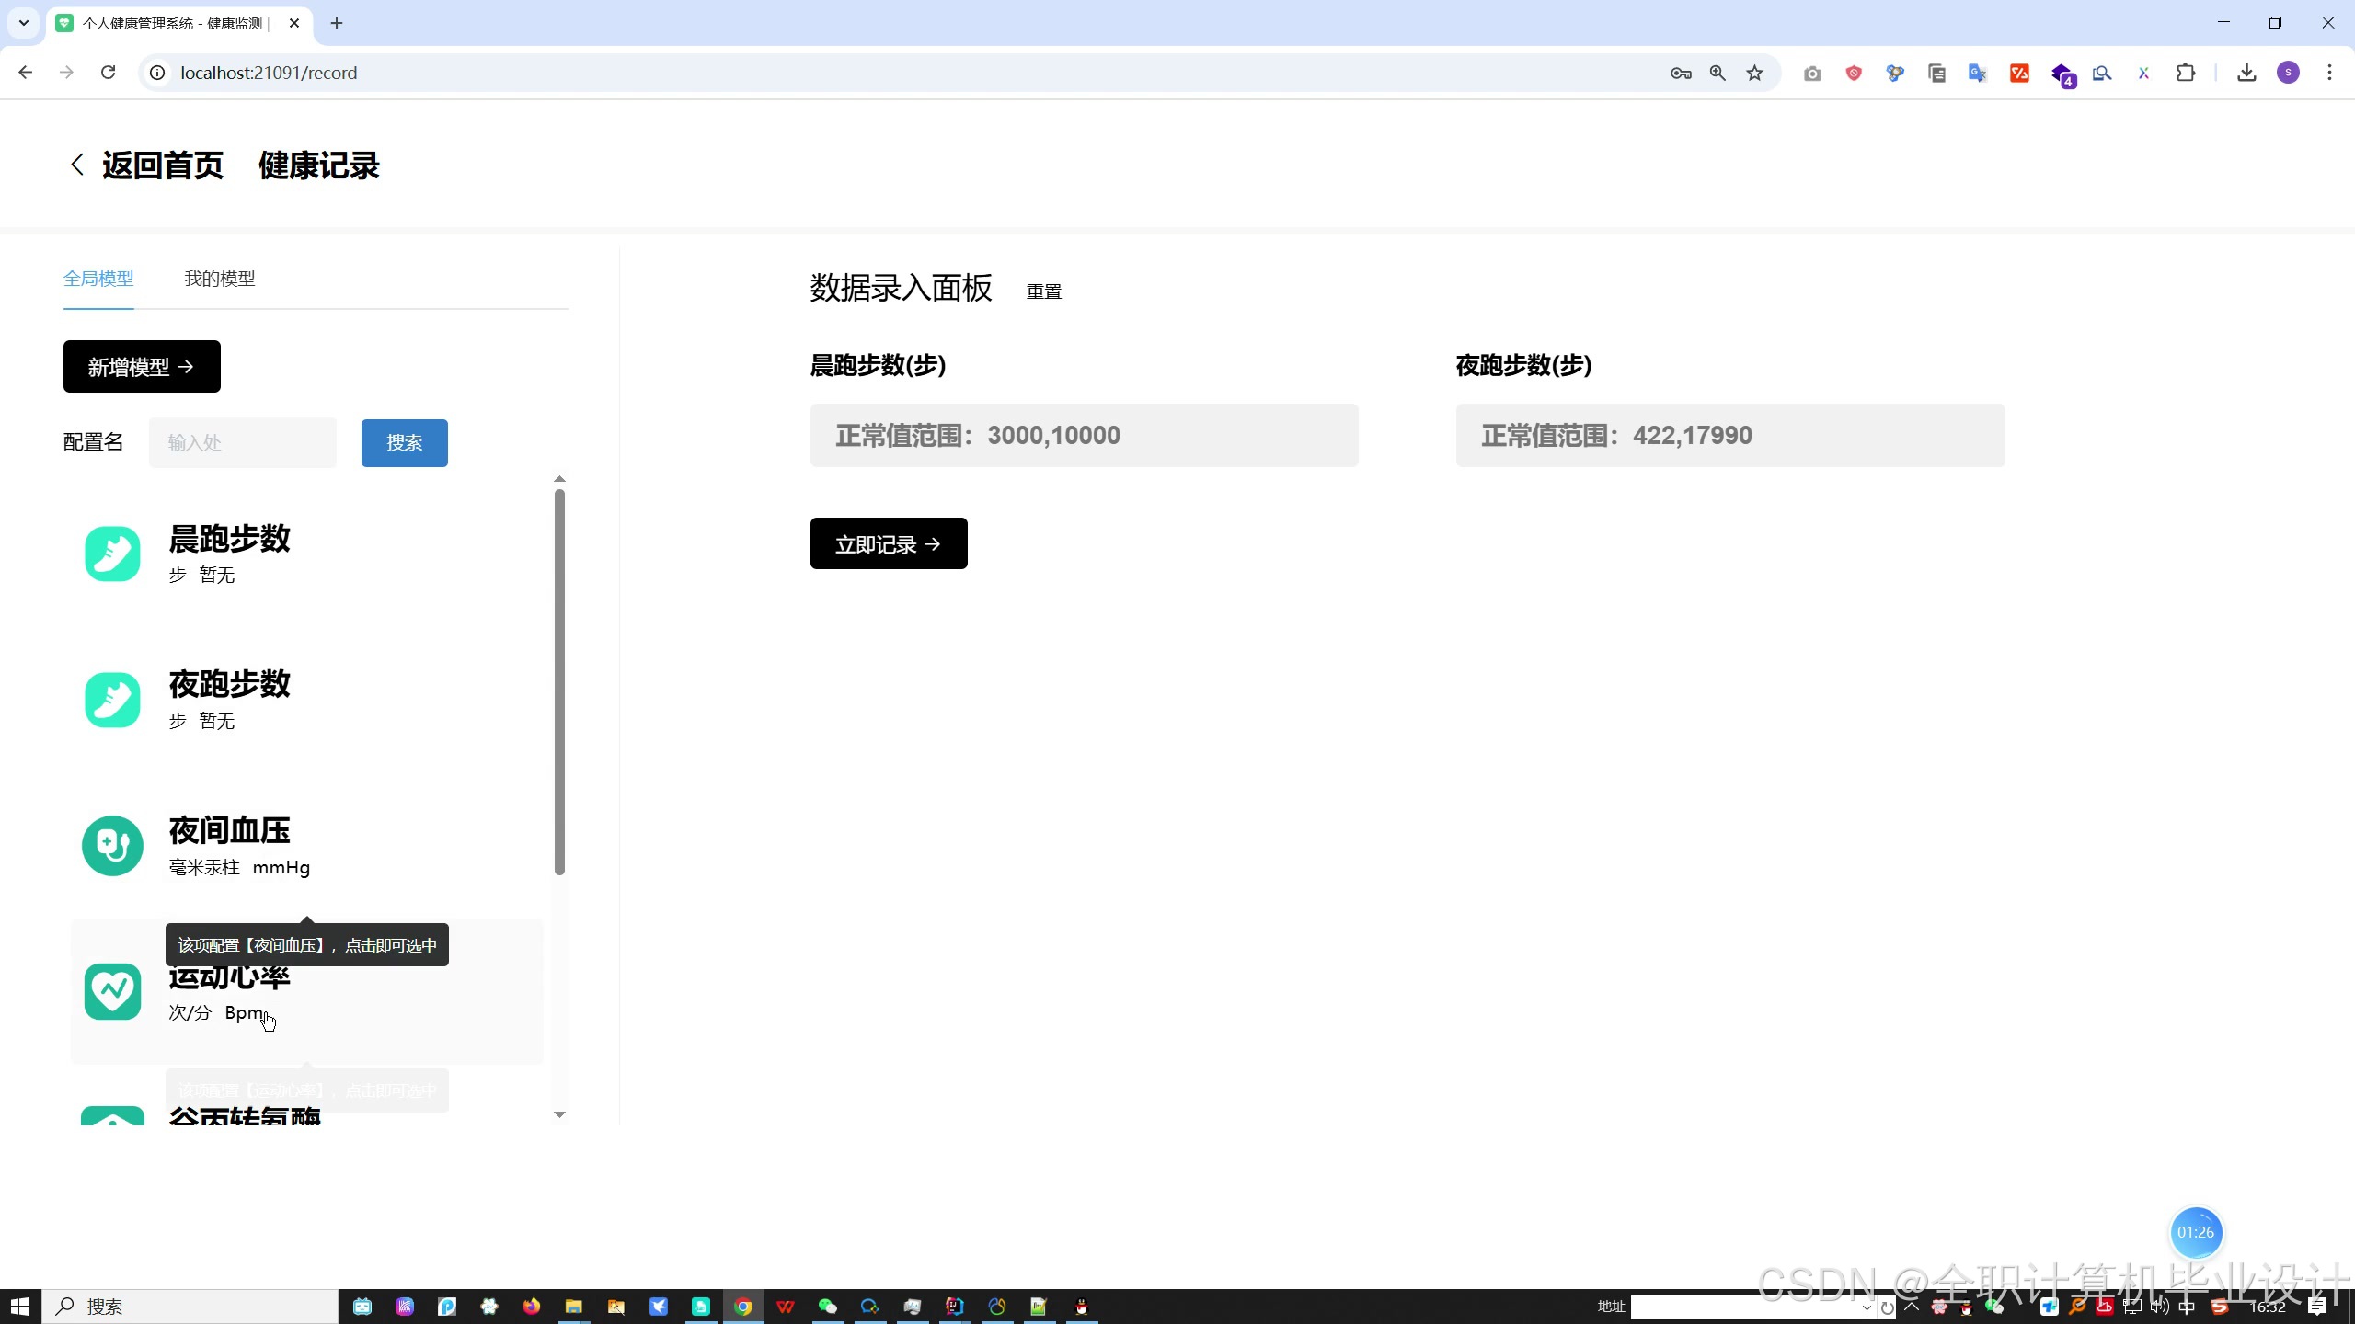Click the blue 搜索 button
This screenshot has height=1324, width=2355.
click(404, 443)
